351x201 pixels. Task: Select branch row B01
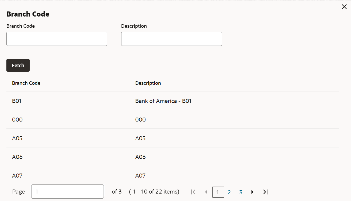coord(173,101)
